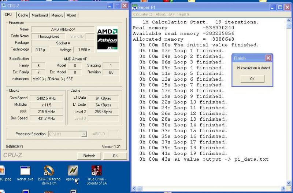The image size is (293, 193).
Task: Click the Real memory =536330240 line
Action: coord(183,28)
